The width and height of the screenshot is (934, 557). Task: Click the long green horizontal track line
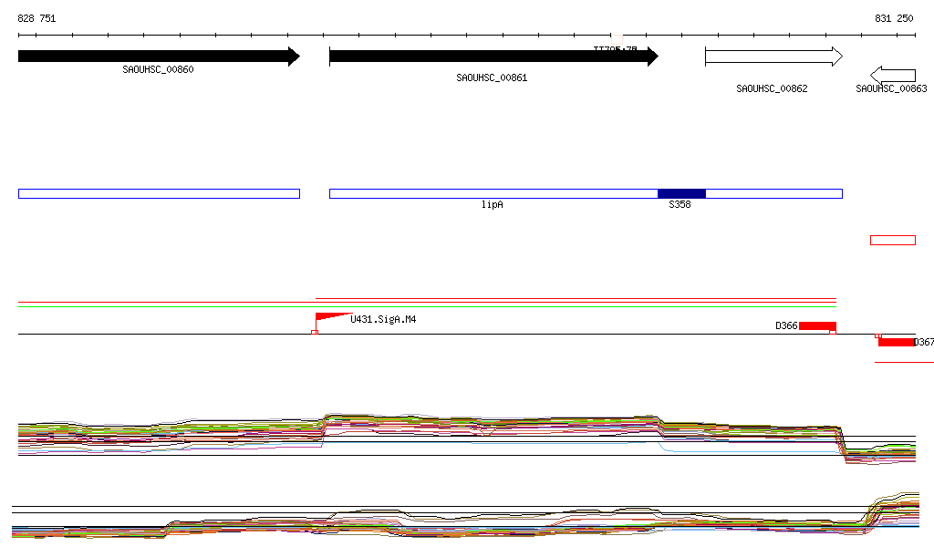pyautogui.click(x=427, y=306)
